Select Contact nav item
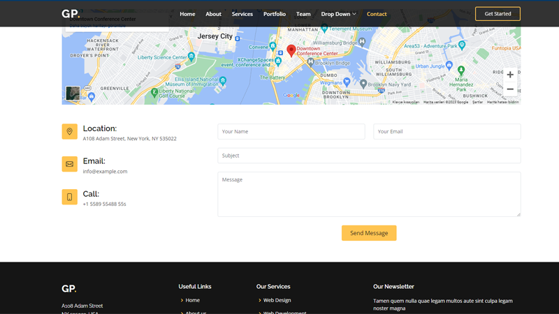The width and height of the screenshot is (559, 314). [377, 14]
